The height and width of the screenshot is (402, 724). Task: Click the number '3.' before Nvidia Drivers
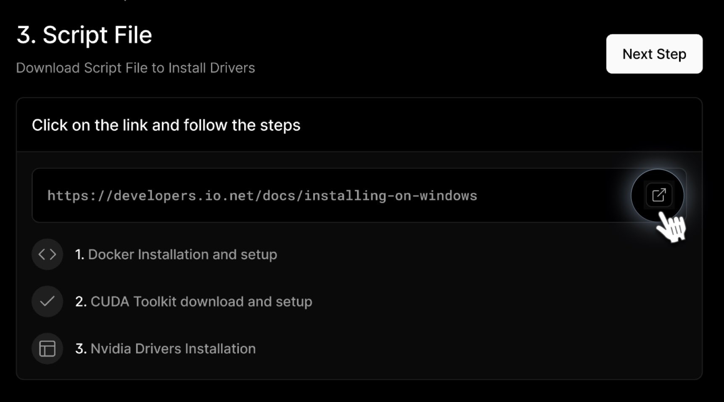point(81,348)
